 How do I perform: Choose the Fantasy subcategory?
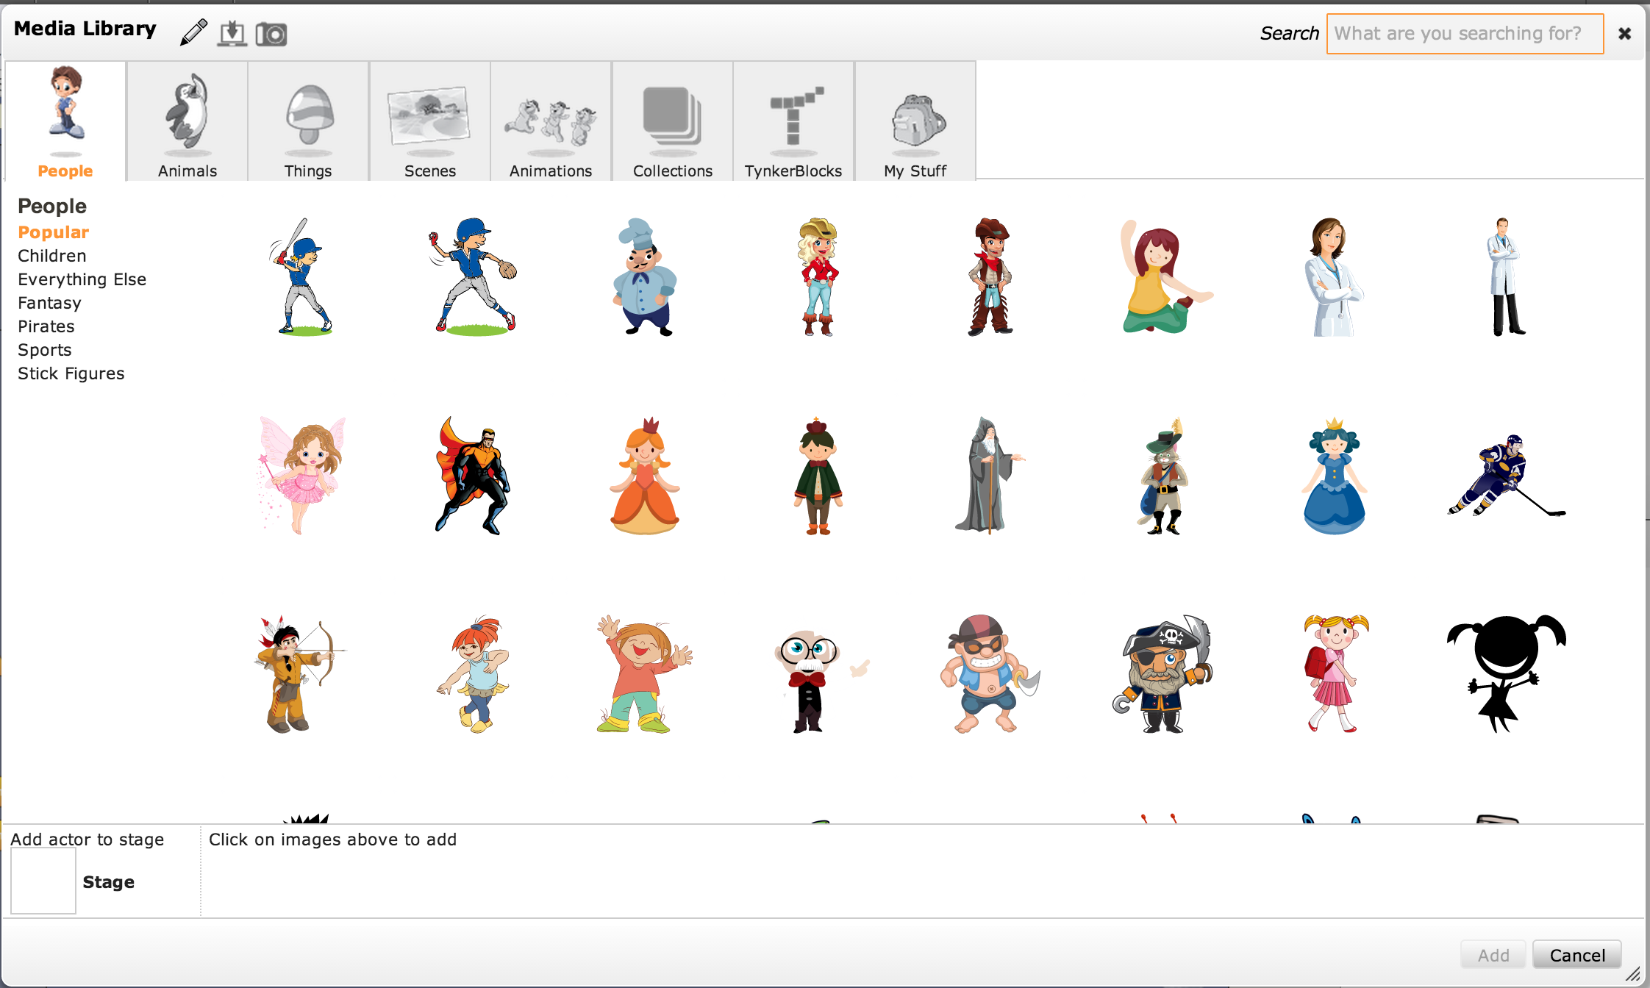pyautogui.click(x=49, y=303)
